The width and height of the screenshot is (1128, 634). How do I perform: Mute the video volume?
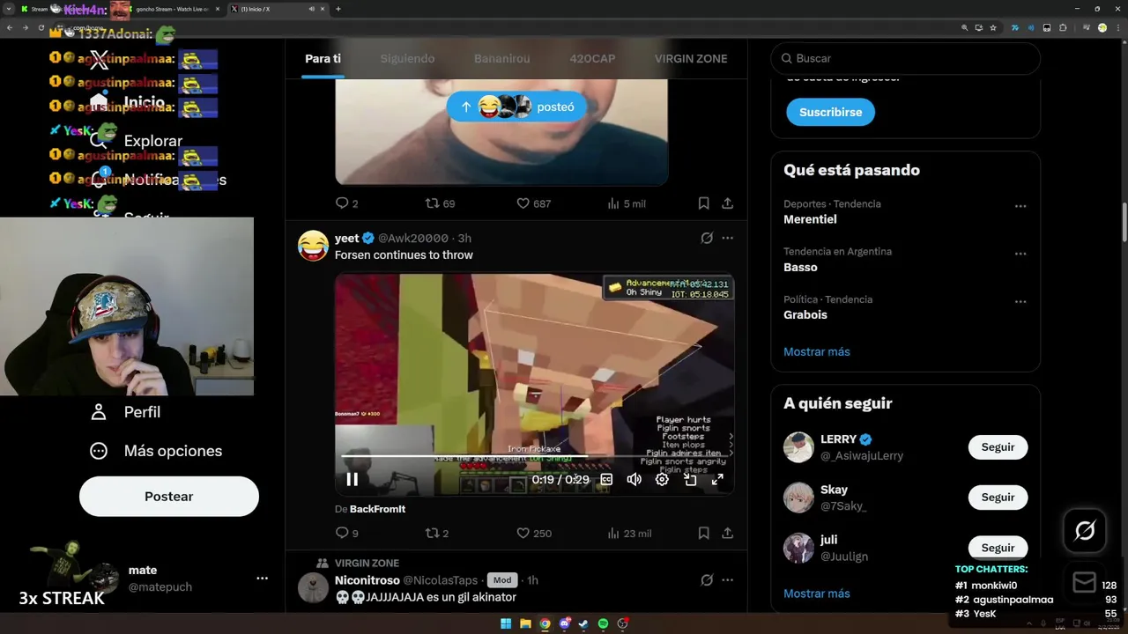(x=634, y=480)
